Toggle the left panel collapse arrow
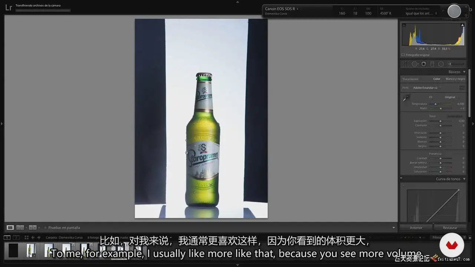The width and height of the screenshot is (475, 267). [x=1, y=123]
